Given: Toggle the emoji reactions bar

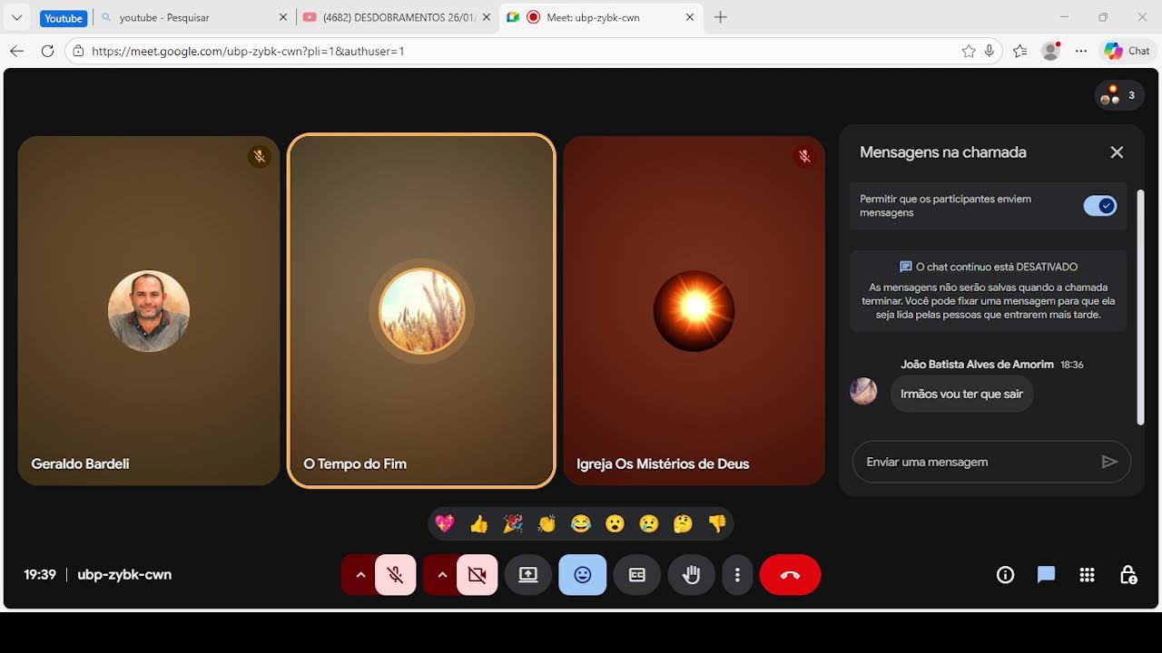Looking at the screenshot, I should pyautogui.click(x=583, y=575).
